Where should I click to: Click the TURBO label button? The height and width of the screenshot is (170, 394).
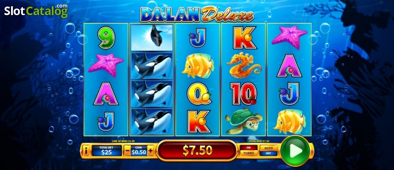(249, 153)
